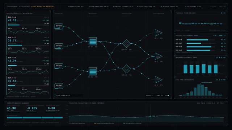This screenshot has width=232, height=130.
Task: Click the Lead Time Distribution panel title
Action: point(185,80)
